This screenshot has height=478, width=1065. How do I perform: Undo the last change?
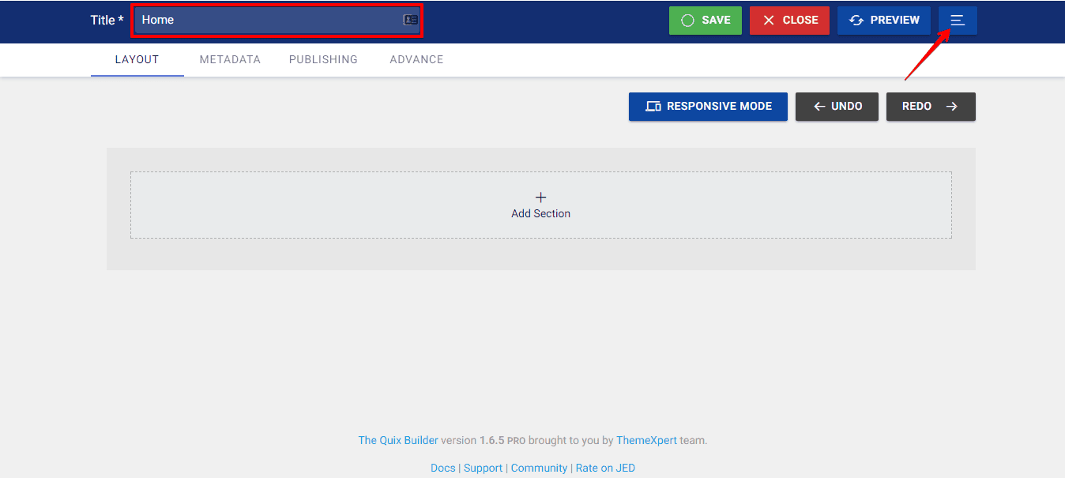837,107
